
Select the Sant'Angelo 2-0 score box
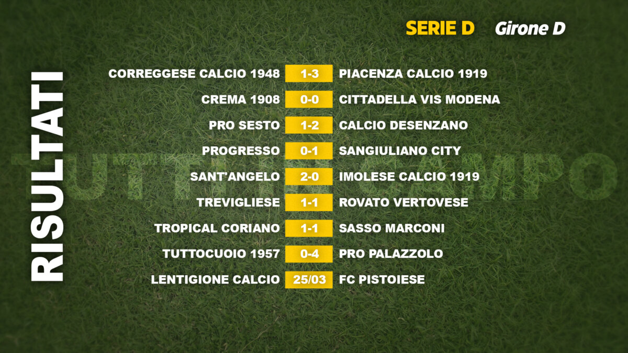(309, 177)
